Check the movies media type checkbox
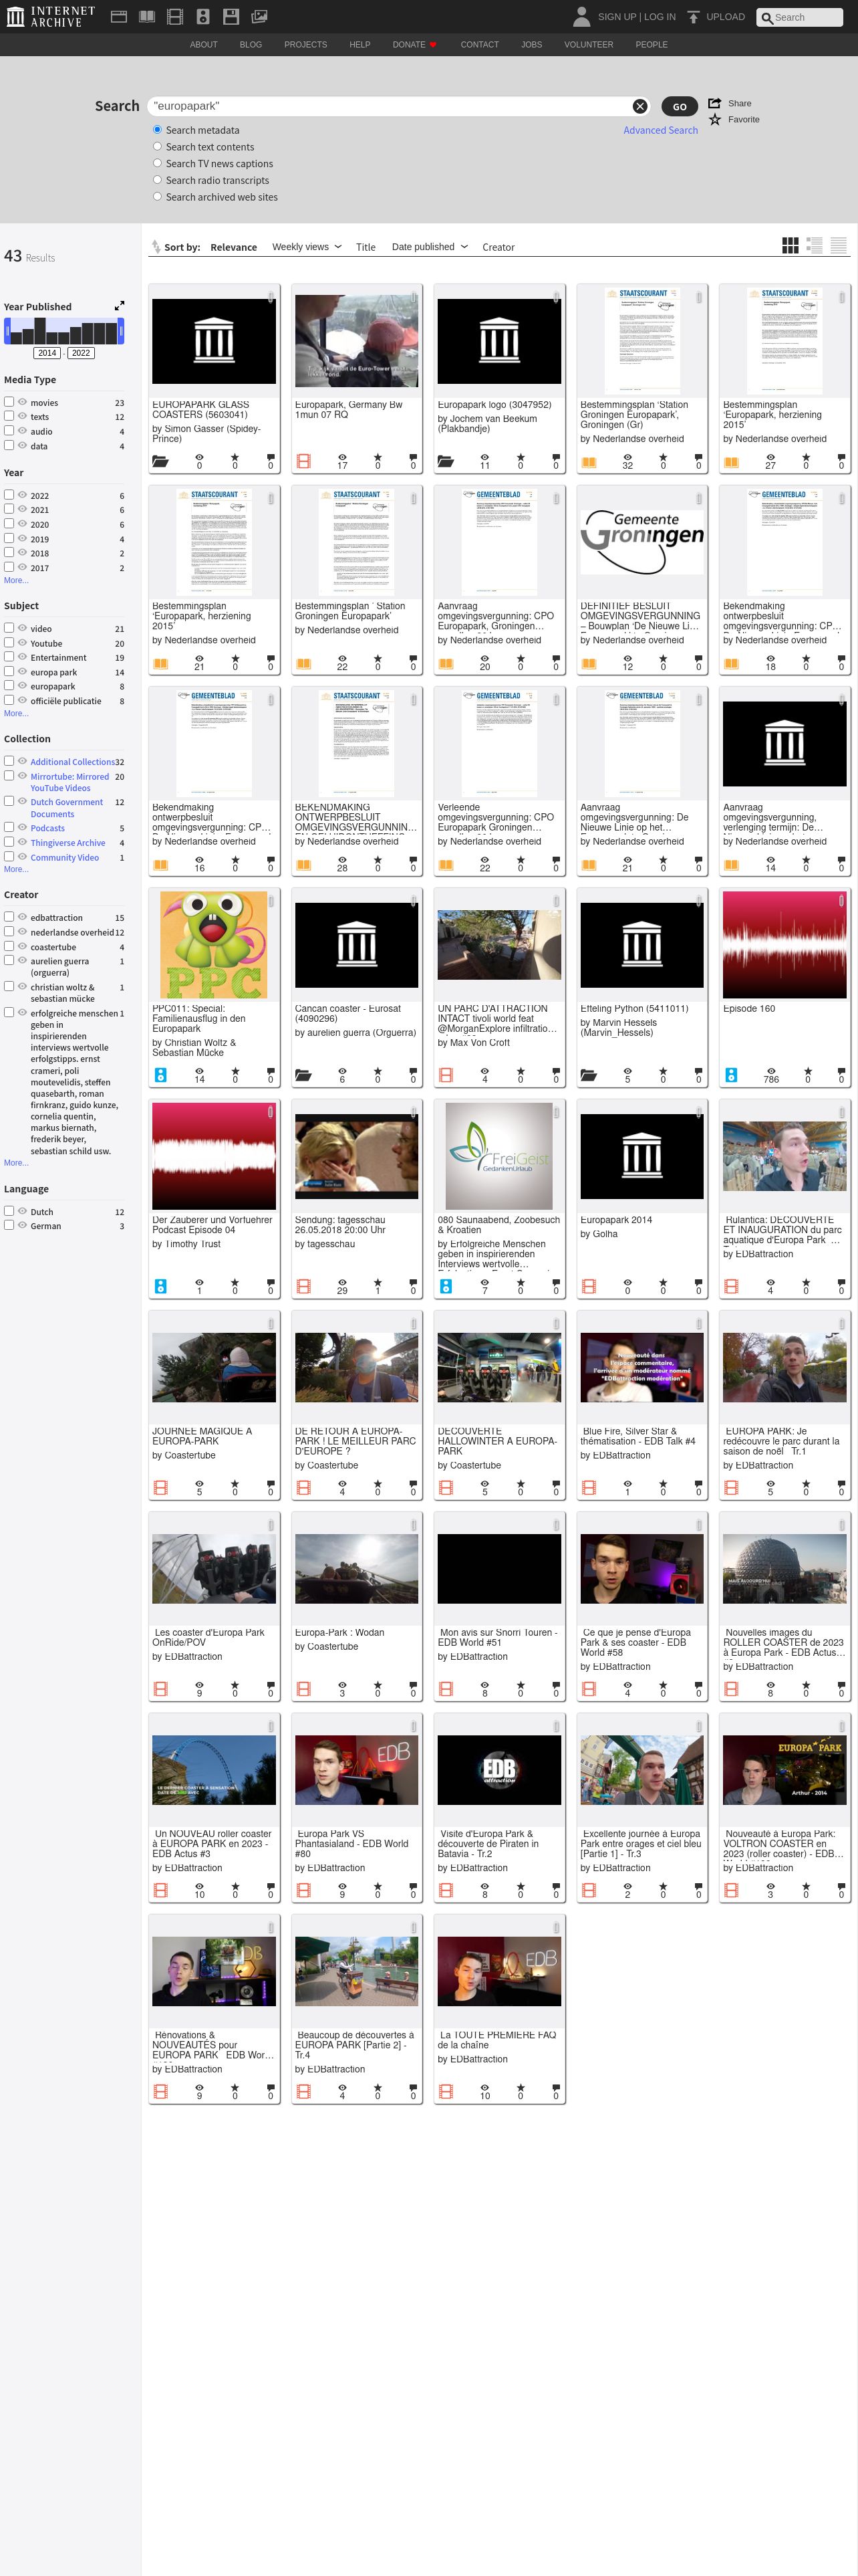Screen dimensions: 858x2576 9,402
